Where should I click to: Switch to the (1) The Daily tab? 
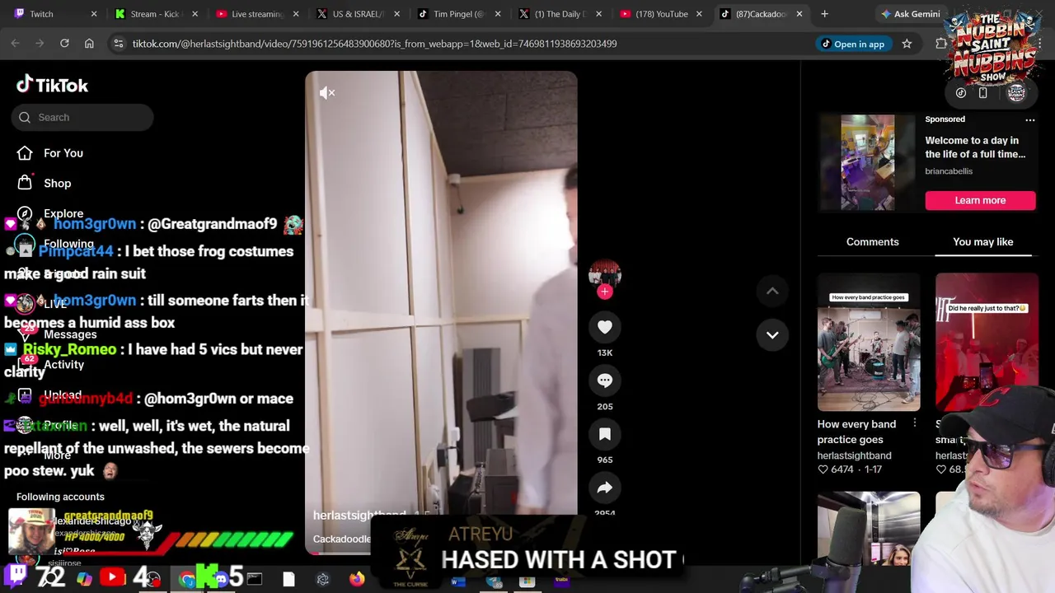[560, 14]
